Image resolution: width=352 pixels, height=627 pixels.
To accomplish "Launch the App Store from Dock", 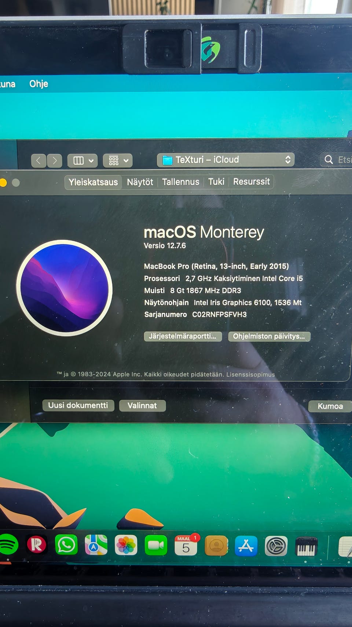I will (x=246, y=546).
